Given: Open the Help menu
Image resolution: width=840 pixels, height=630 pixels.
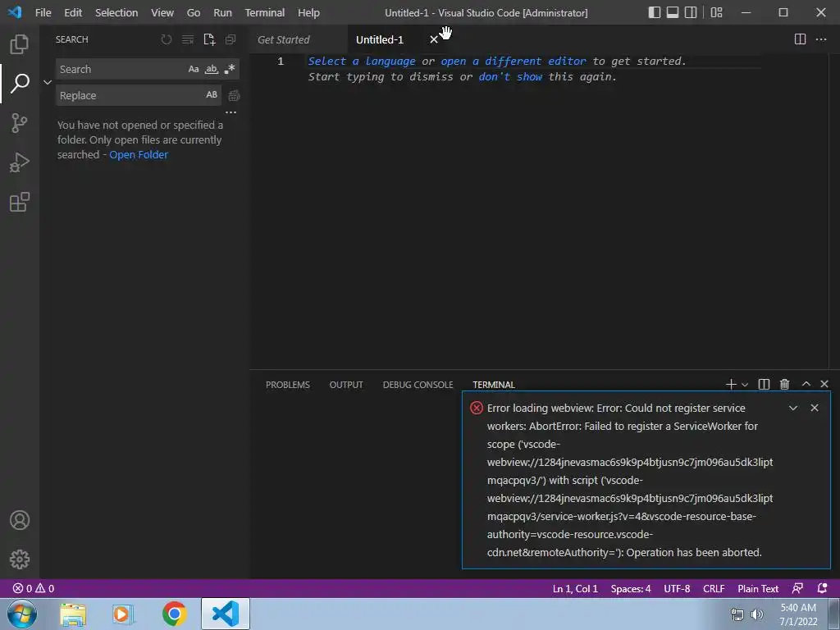Looking at the screenshot, I should tap(308, 12).
